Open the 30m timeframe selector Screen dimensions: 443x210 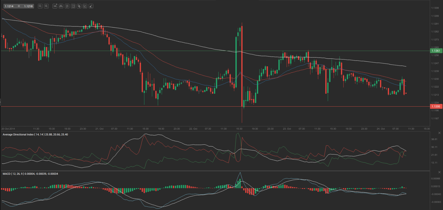(x=55, y=6)
